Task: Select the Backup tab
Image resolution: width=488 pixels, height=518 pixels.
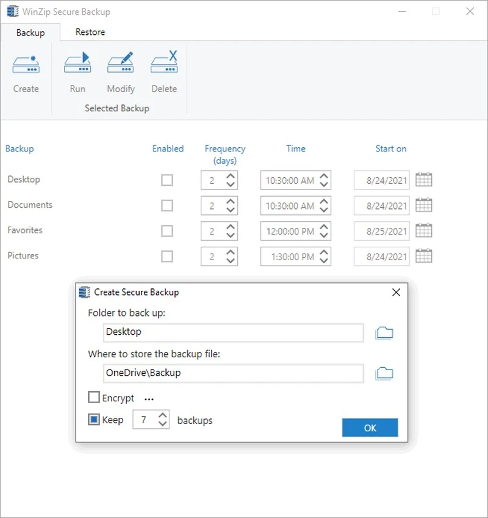Action: tap(30, 32)
